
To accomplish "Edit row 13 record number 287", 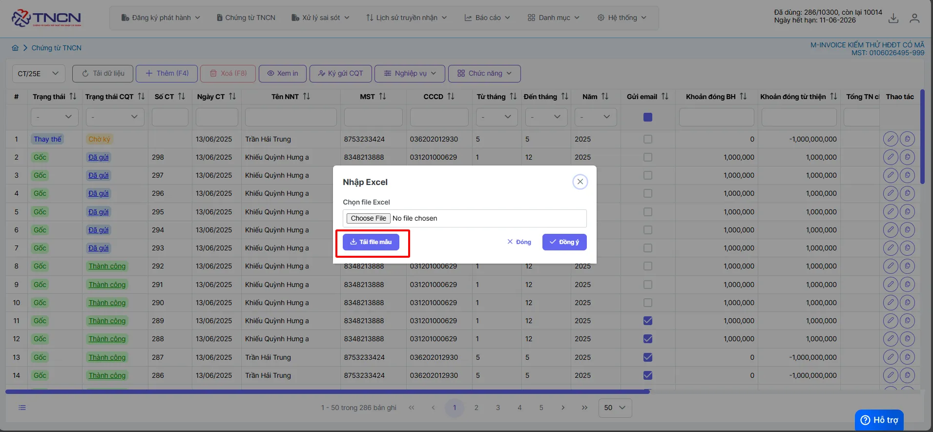I will click(x=891, y=357).
